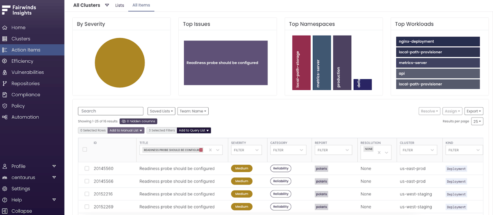Click the Vulnerabilities lock icon
Viewport: 493px width, 215px height.
point(5,72)
